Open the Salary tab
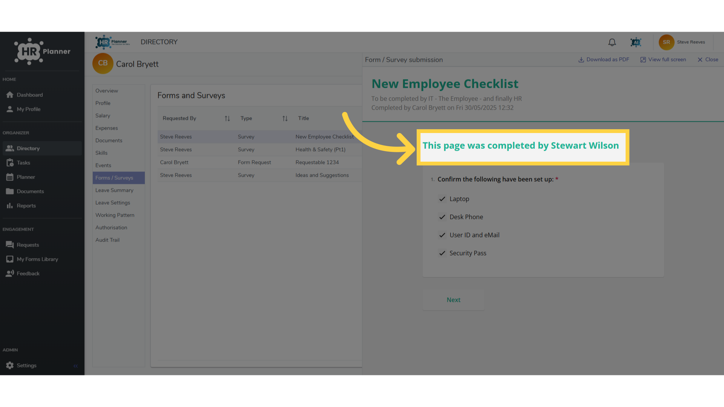This screenshot has width=724, height=407. click(118, 115)
